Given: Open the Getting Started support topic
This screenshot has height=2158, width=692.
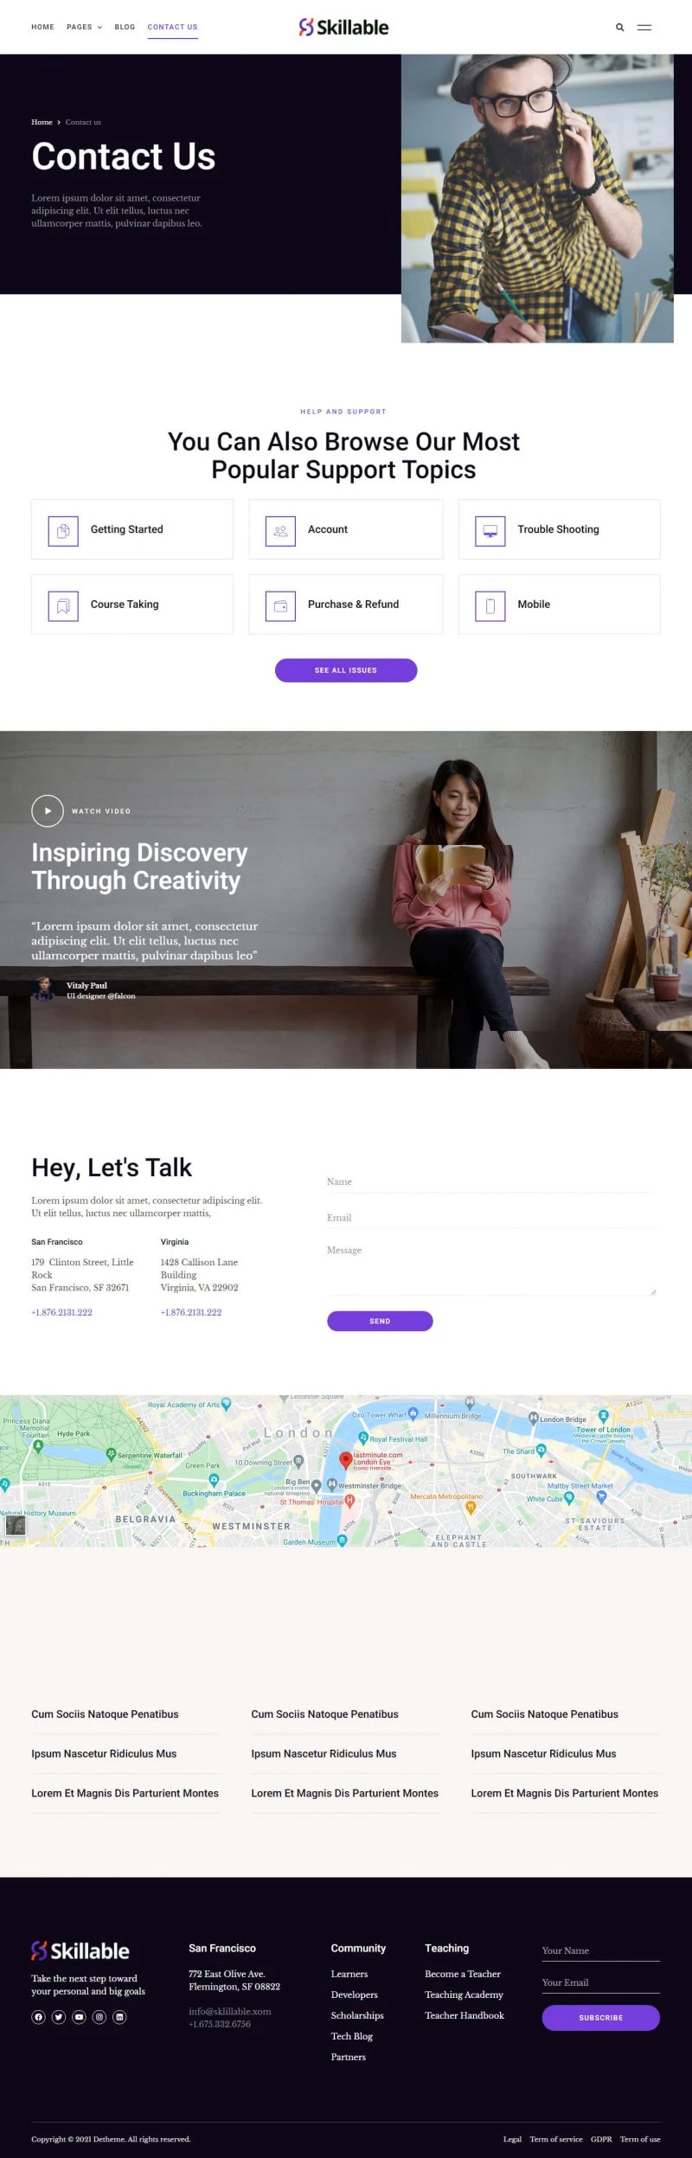Looking at the screenshot, I should pyautogui.click(x=132, y=529).
